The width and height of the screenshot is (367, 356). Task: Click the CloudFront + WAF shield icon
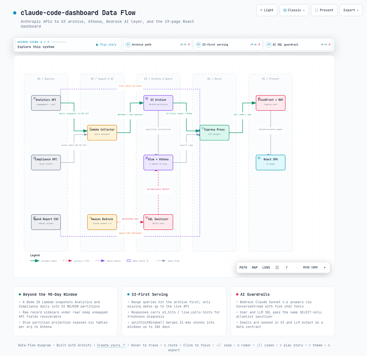pos(259,98)
